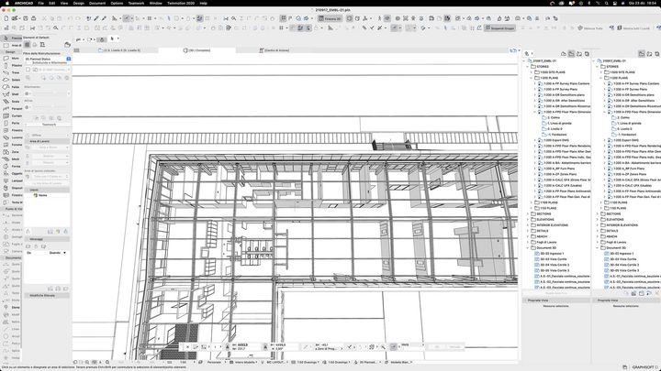Screen dimensions: 661x371
Task: Select the Oggetto object tool
Action: tap(11, 174)
